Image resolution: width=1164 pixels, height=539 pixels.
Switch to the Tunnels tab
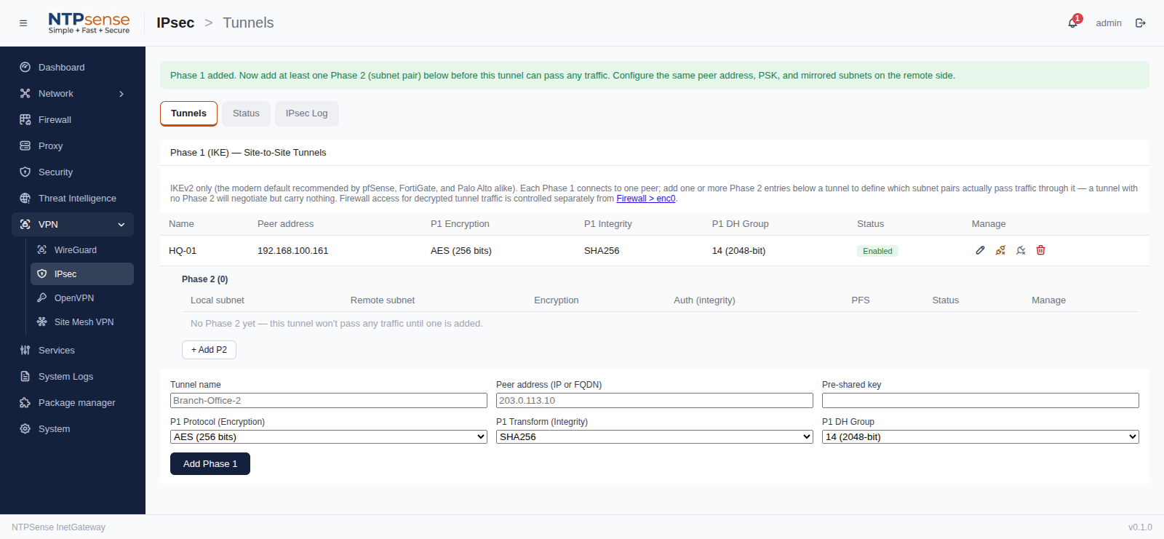(x=188, y=113)
